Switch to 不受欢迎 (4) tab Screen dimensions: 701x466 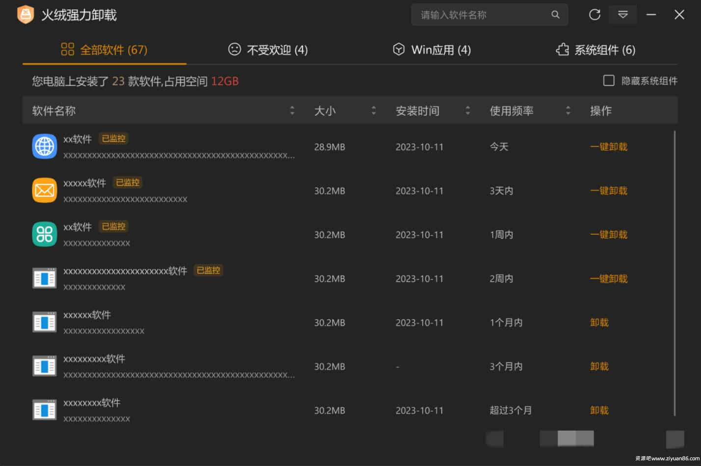268,50
